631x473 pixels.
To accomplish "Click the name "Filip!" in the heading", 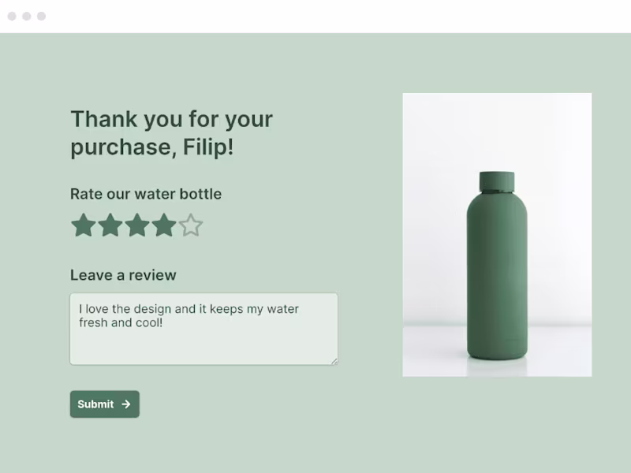I will [x=208, y=147].
